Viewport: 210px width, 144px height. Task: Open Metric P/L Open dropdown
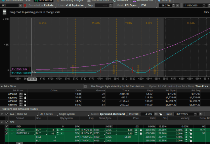click(x=127, y=5)
